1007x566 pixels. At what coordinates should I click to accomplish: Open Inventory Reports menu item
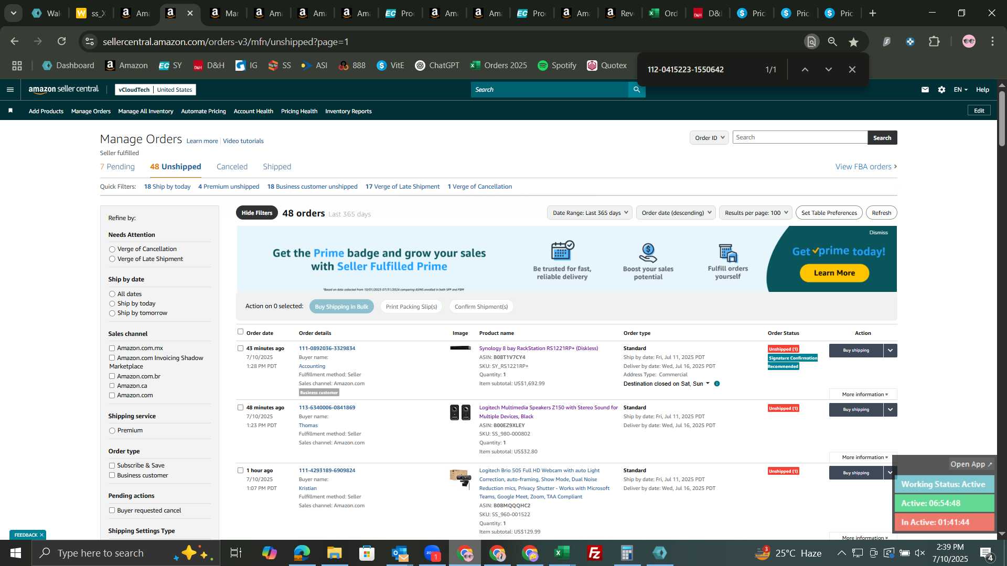tap(348, 111)
